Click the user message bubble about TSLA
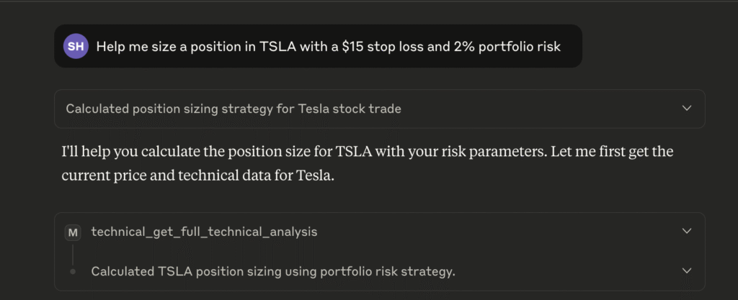This screenshot has height=300, width=738. (x=318, y=46)
